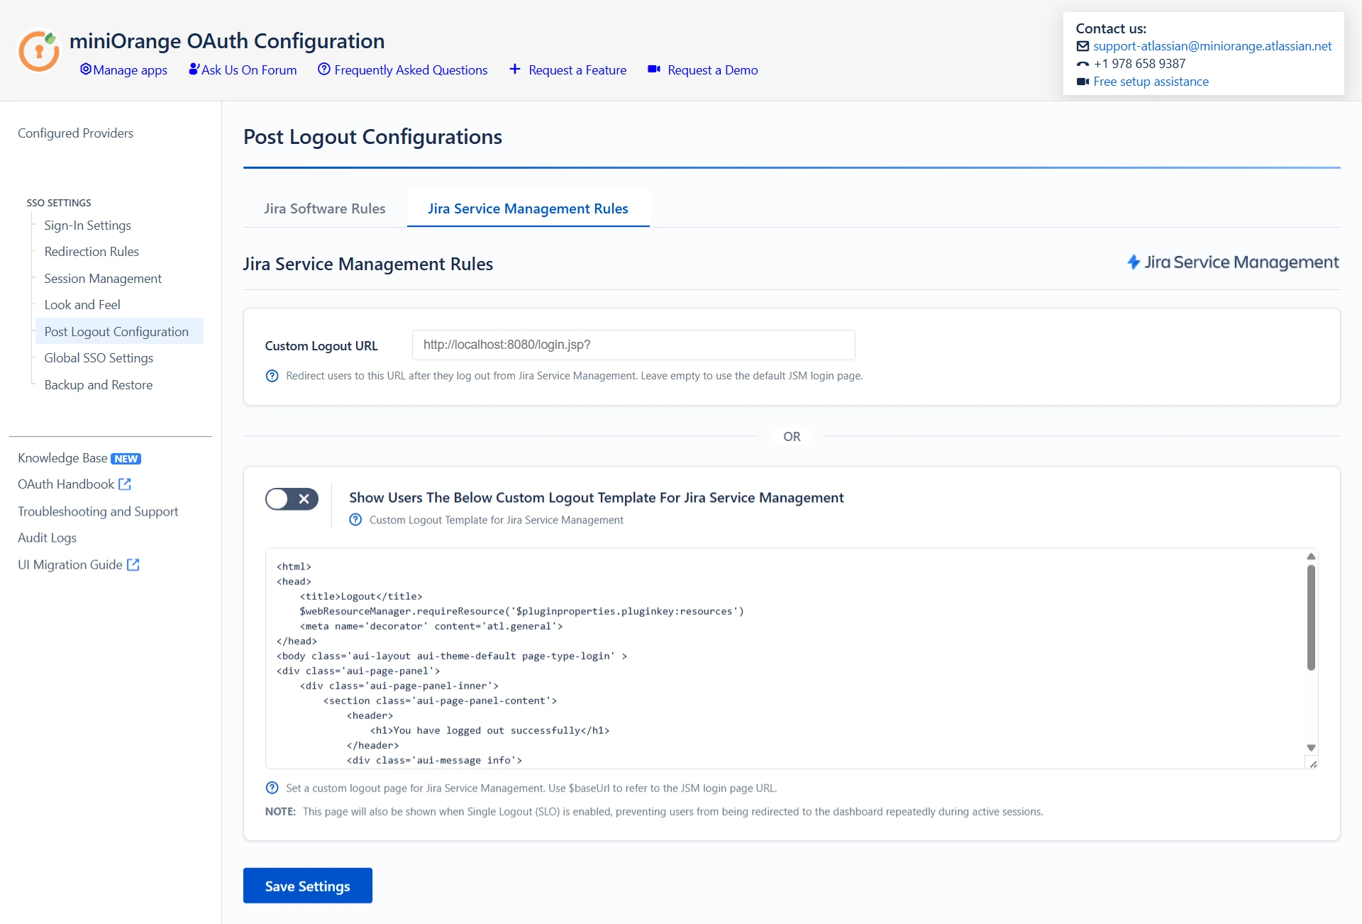1362x924 pixels.
Task: Click the Request a Feature plus icon
Action: click(x=515, y=69)
